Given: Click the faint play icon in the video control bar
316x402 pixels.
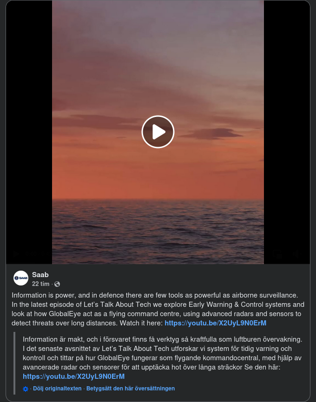Looking at the screenshot, I should coord(16,254).
